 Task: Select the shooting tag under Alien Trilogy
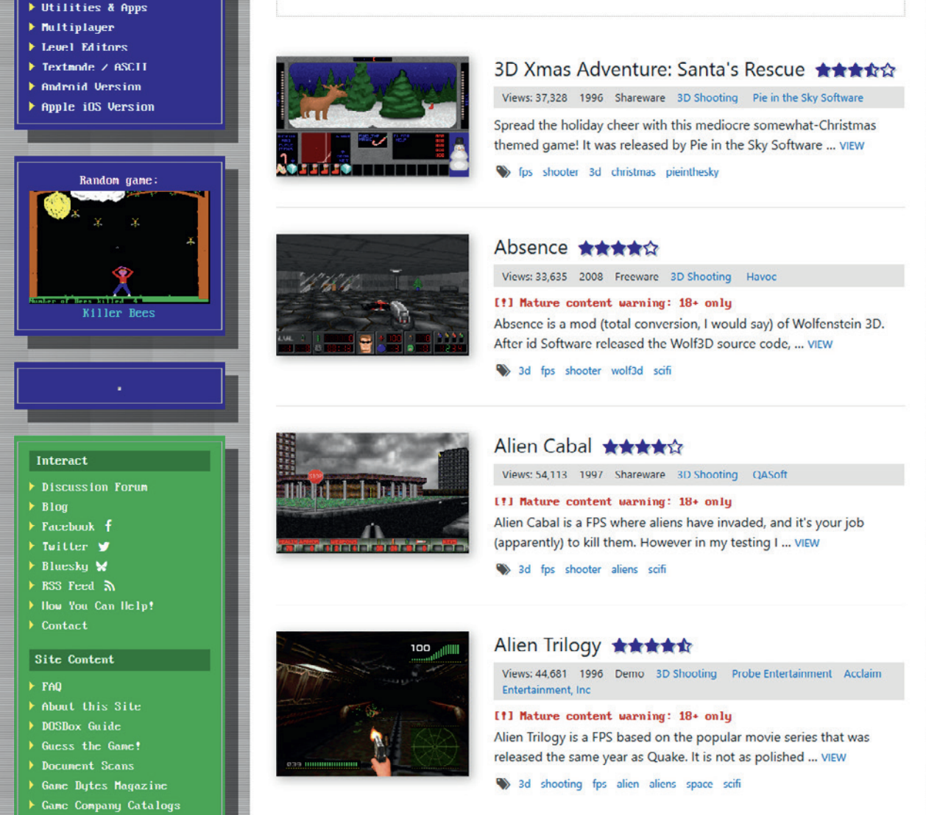pyautogui.click(x=561, y=784)
